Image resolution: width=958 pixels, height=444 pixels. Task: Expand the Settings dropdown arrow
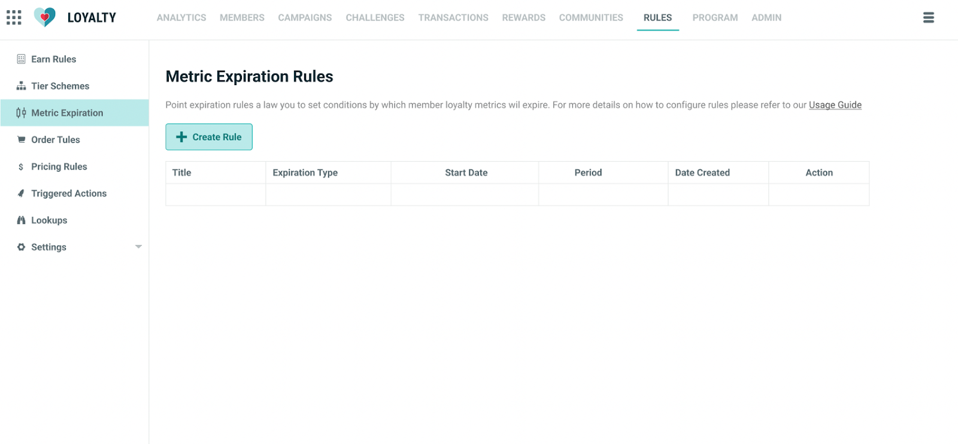(138, 247)
